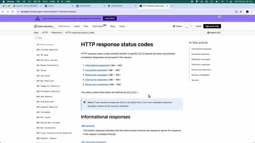This screenshot has height=143, width=255.
Task: Click the Sign up for free button
Action: coord(212,26)
